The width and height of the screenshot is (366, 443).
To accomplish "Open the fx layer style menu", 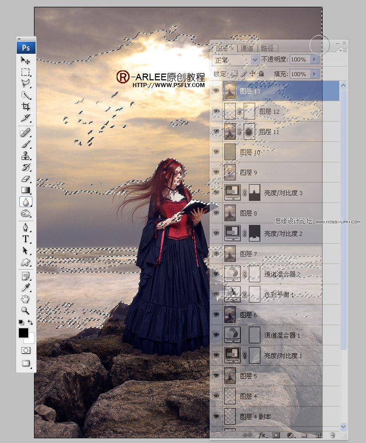I will tap(262, 435).
